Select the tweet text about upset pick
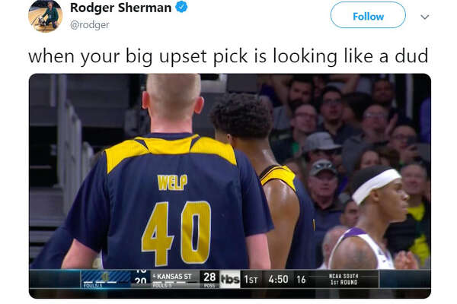Image resolution: width=457 pixels, height=304 pixels. [228, 55]
